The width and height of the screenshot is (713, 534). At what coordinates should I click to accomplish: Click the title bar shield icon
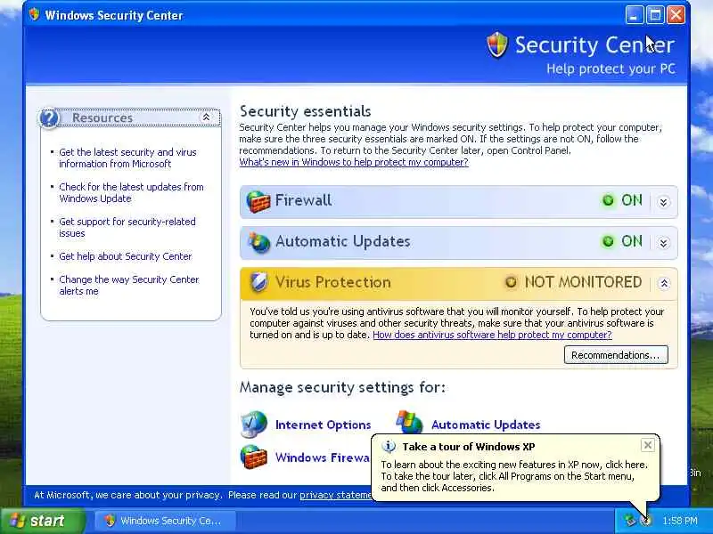(34, 14)
